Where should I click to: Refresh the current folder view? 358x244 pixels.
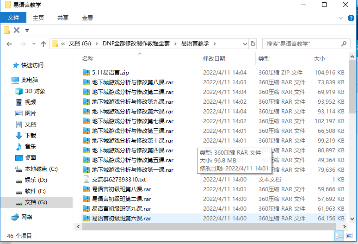(253, 44)
